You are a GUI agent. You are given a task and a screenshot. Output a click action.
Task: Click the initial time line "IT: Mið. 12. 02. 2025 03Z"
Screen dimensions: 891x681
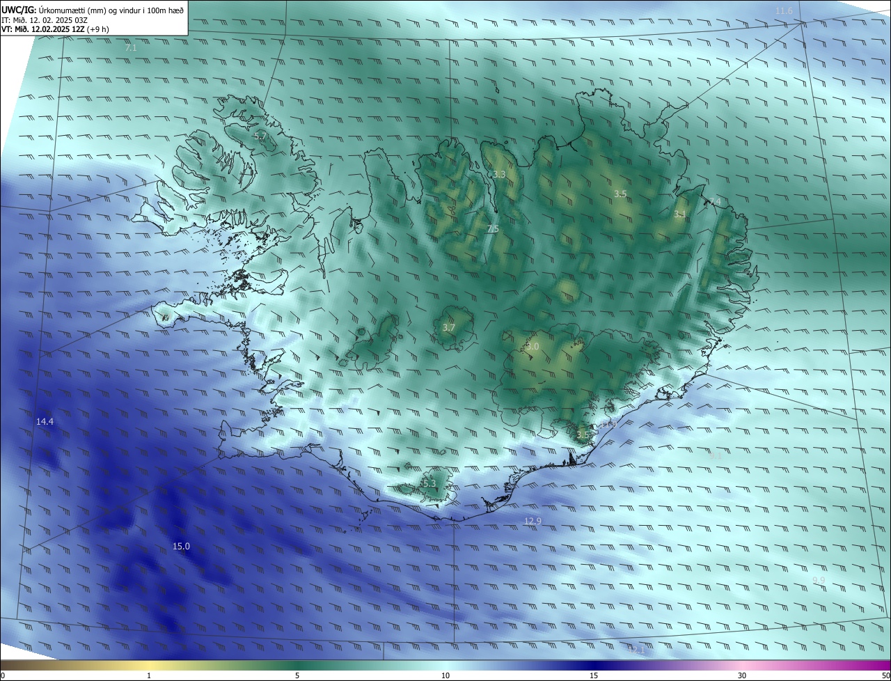(45, 20)
